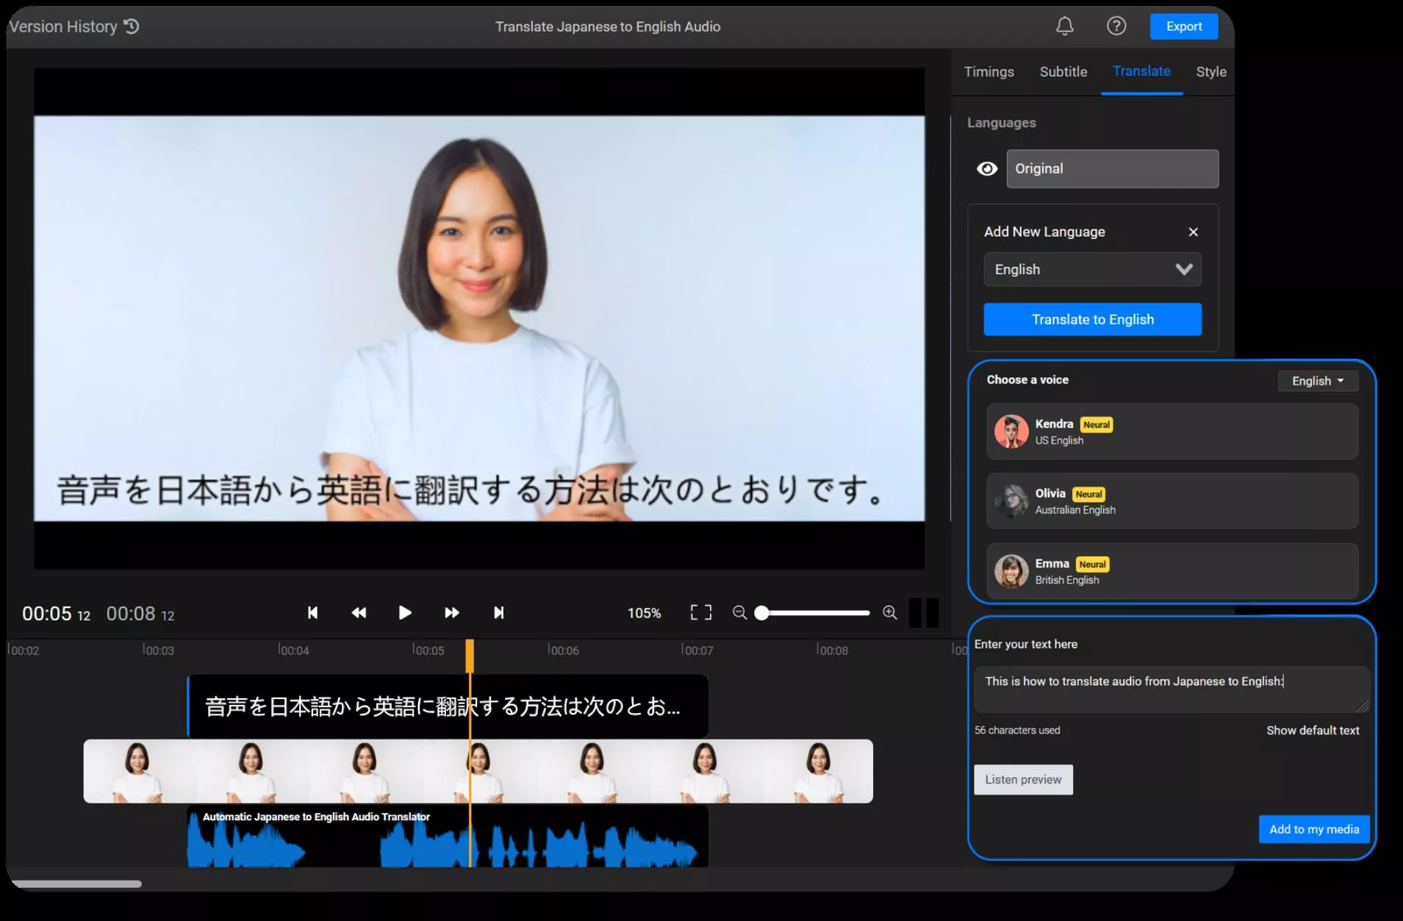Open the Timings tab
The image size is (1403, 921).
(988, 71)
